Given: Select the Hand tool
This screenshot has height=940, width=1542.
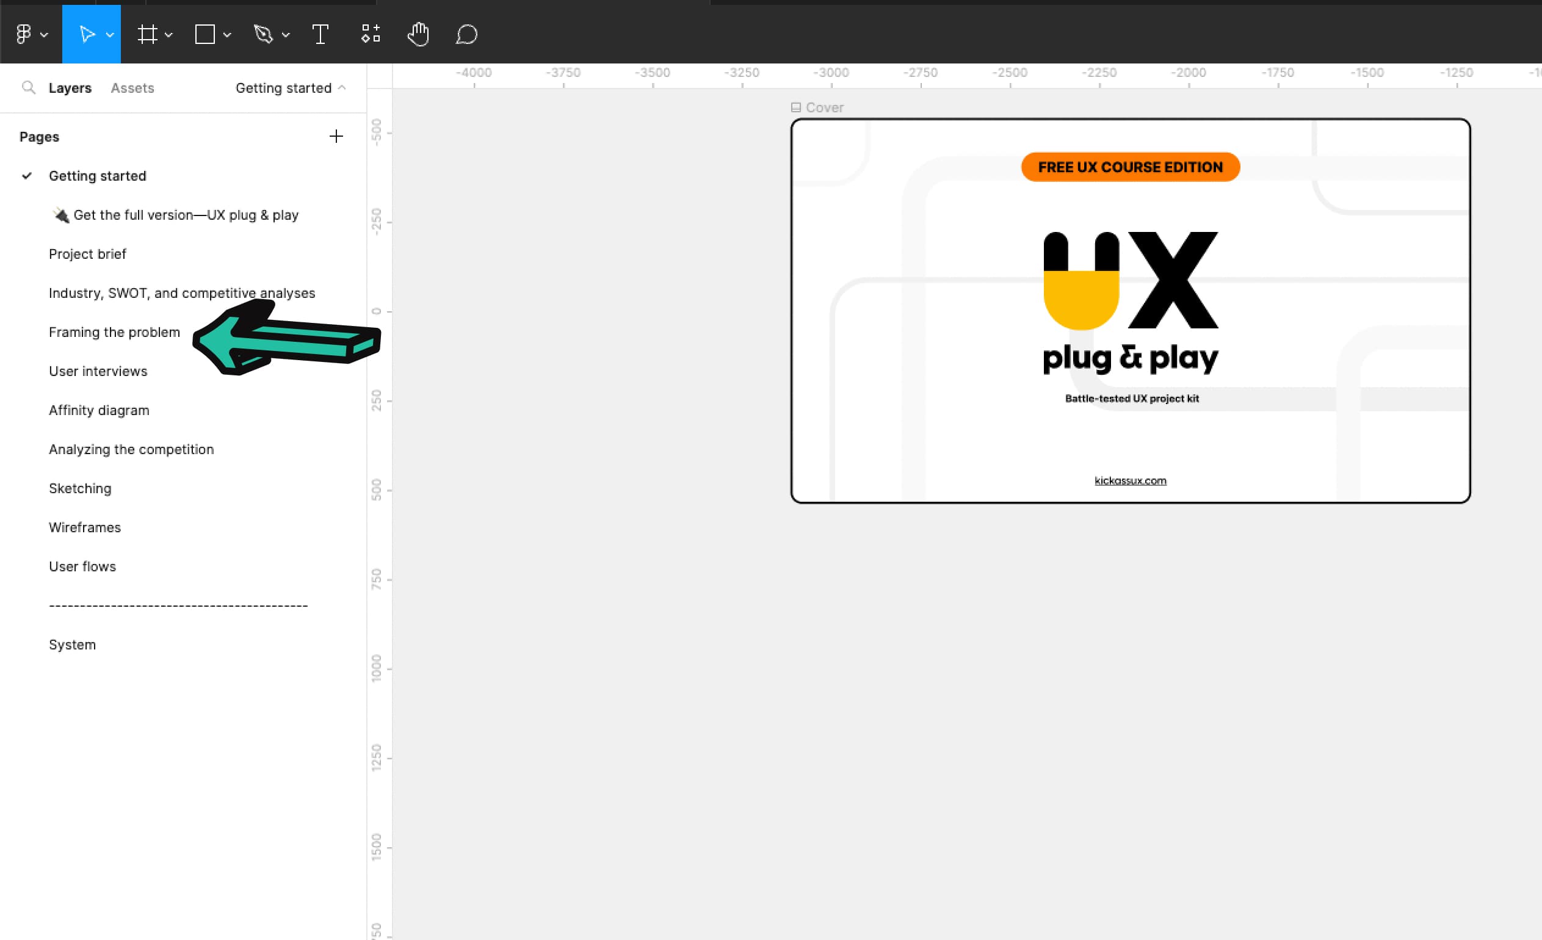Looking at the screenshot, I should tap(418, 34).
